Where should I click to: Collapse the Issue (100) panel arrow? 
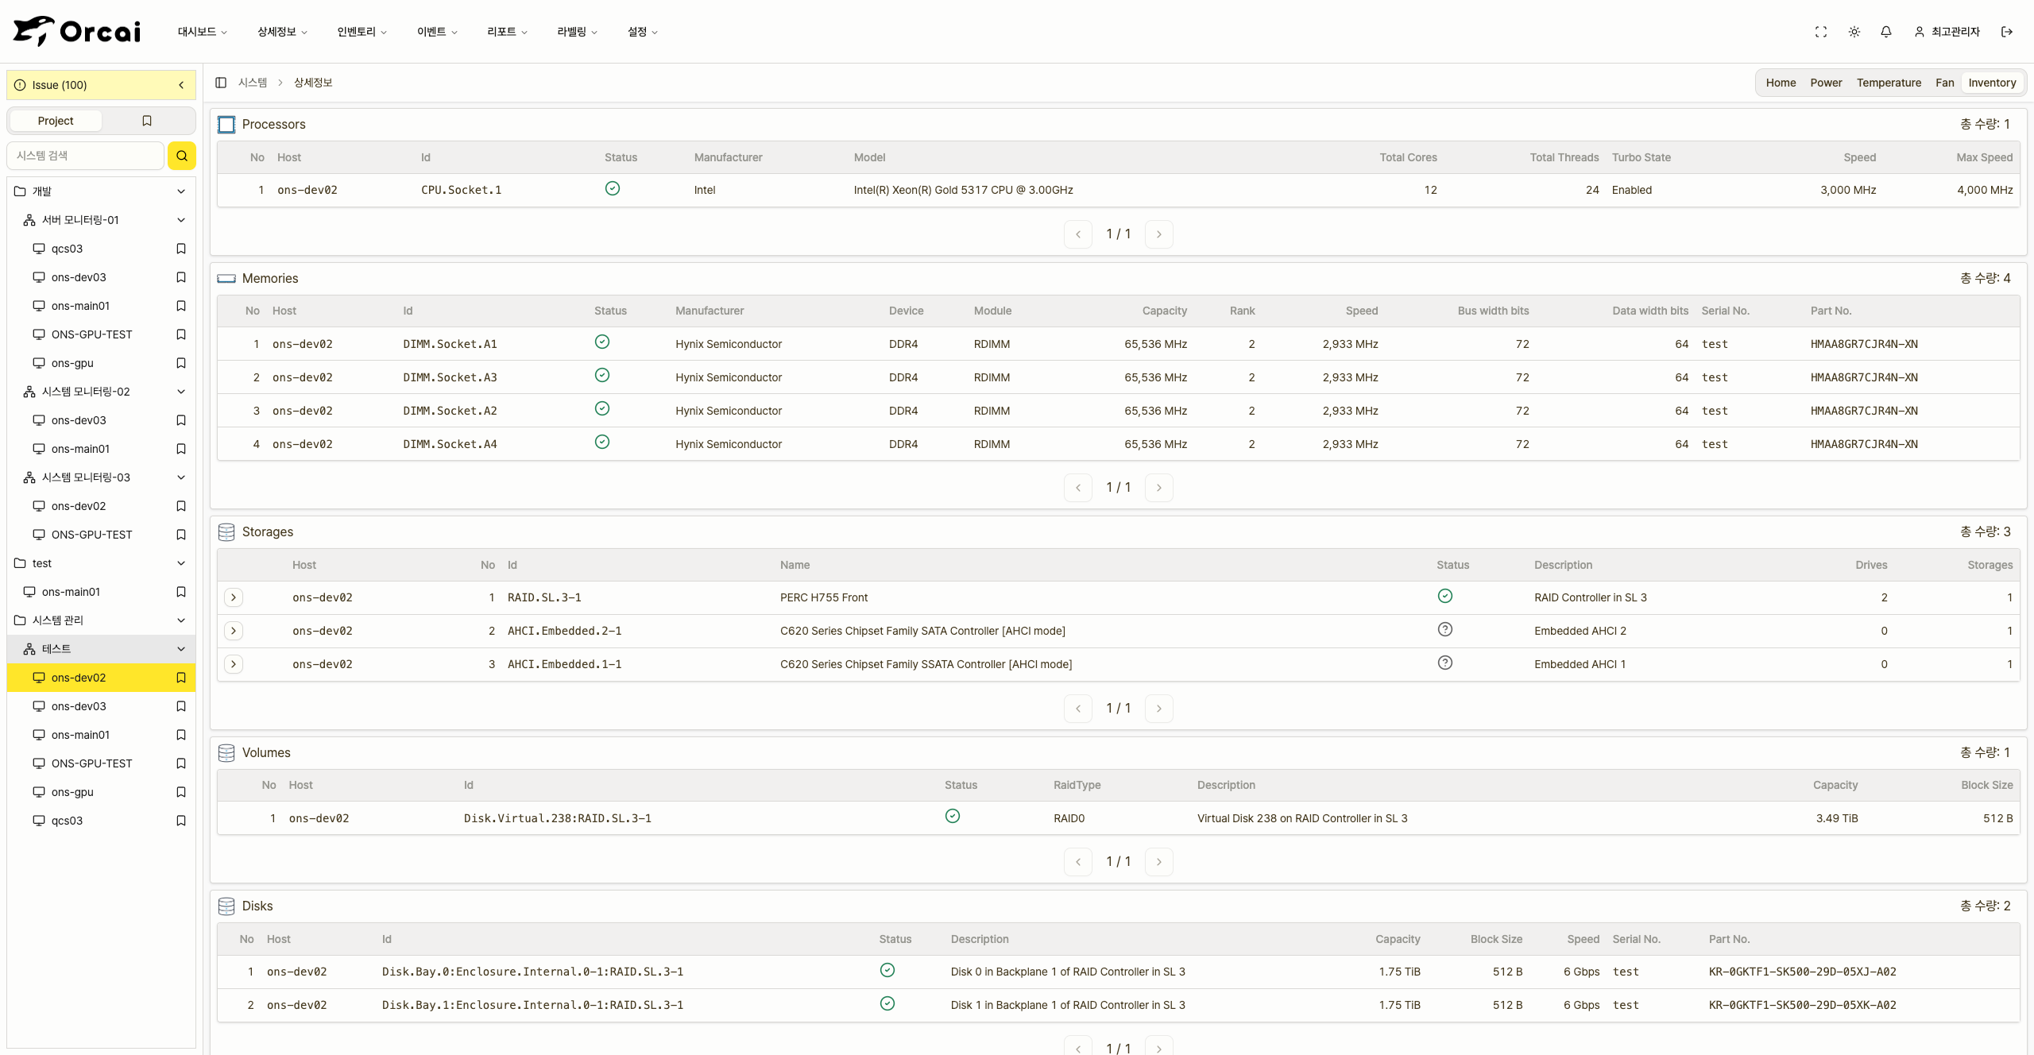pos(181,85)
